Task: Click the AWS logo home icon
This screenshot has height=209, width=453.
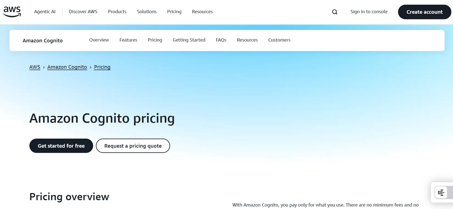Action: coord(12,12)
